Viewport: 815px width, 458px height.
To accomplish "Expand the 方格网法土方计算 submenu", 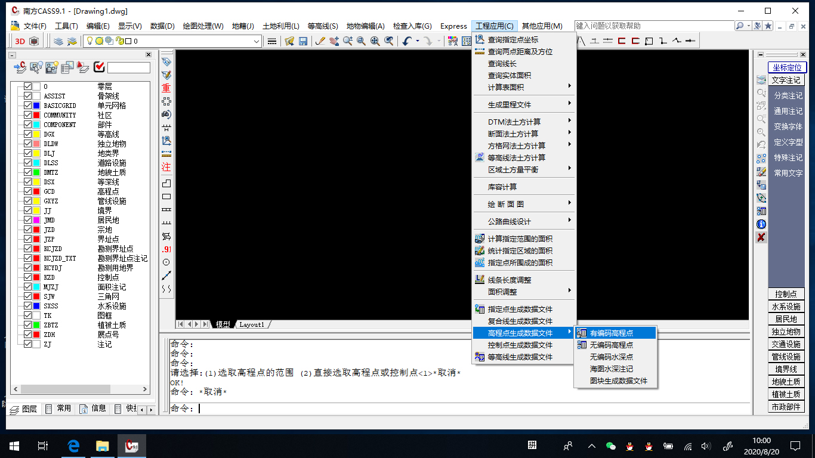I will [524, 146].
